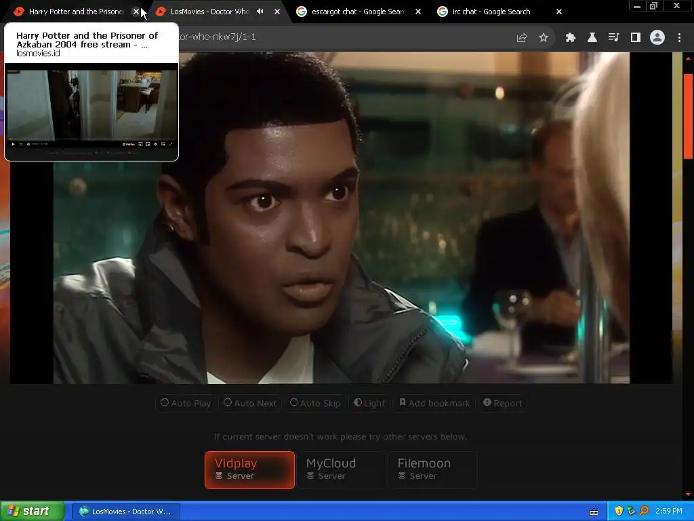Click the Report button
The width and height of the screenshot is (694, 521).
[x=502, y=403]
